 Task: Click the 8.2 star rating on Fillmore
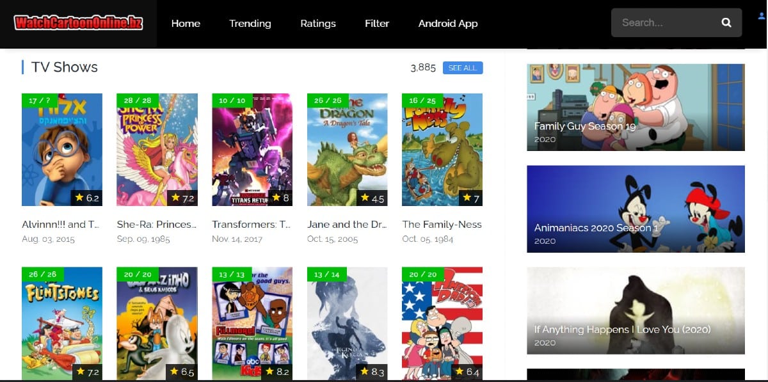(277, 372)
